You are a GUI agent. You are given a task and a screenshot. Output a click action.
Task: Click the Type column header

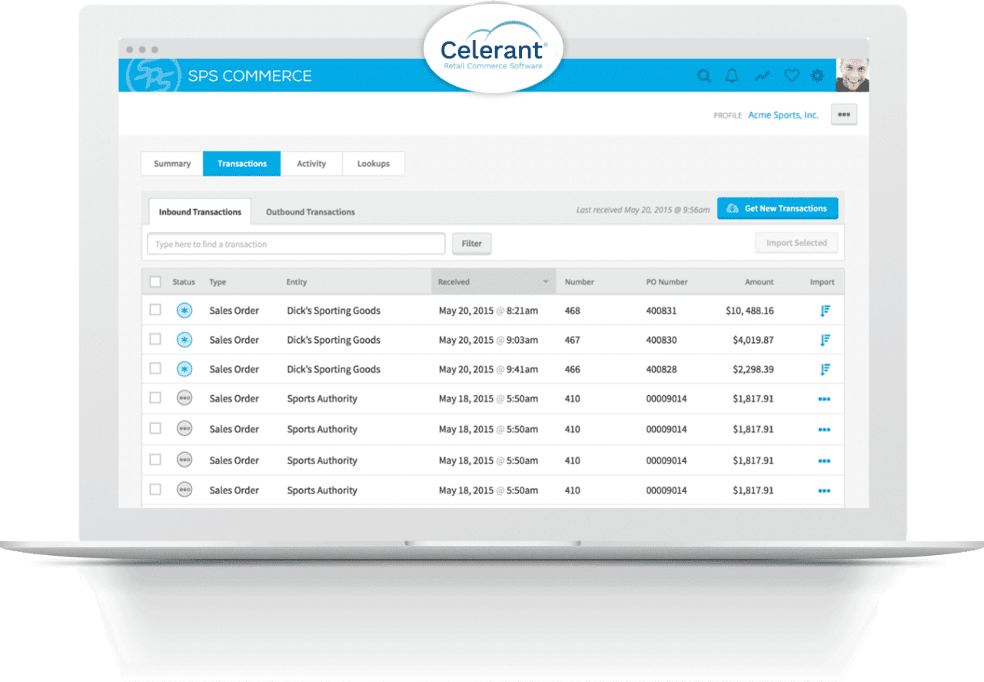(x=218, y=282)
